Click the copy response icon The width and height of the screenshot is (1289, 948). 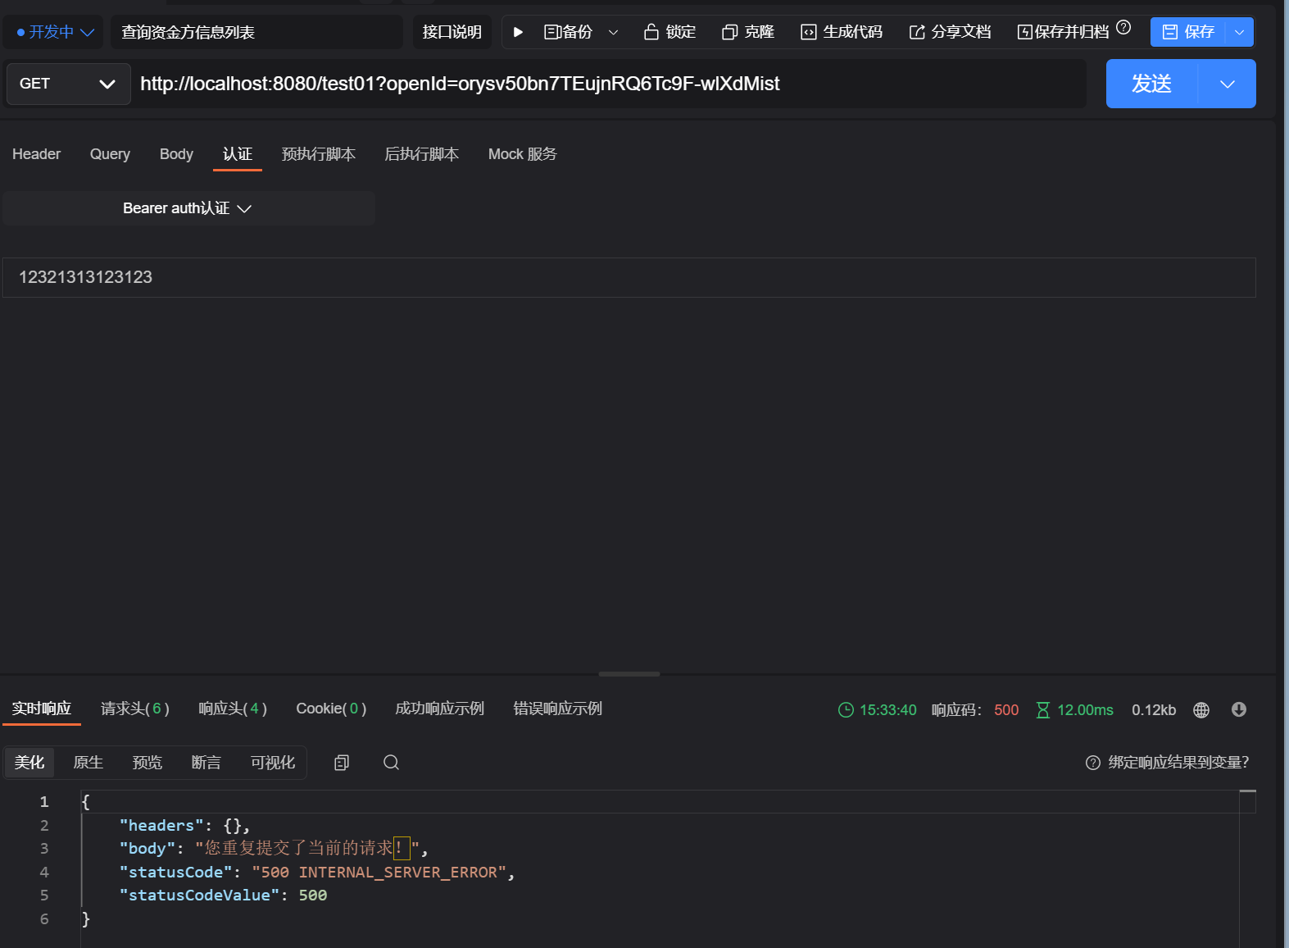tap(342, 763)
